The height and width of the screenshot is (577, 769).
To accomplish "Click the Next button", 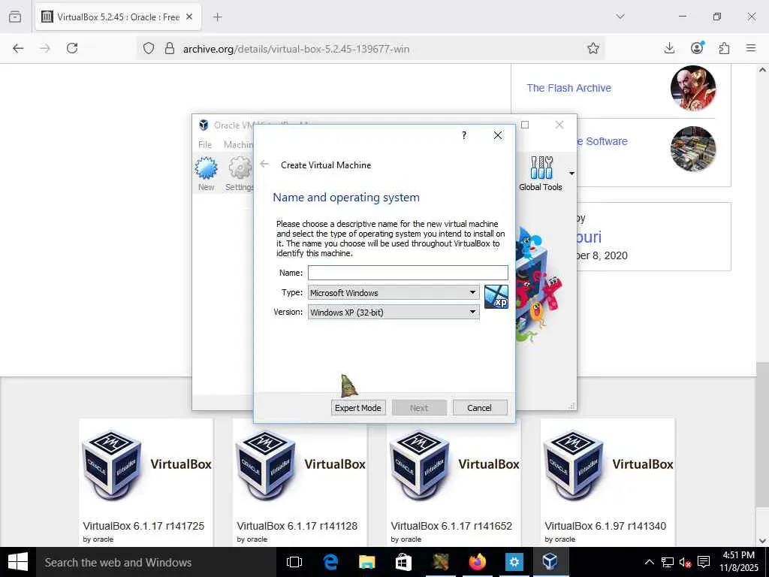I will click(x=419, y=408).
